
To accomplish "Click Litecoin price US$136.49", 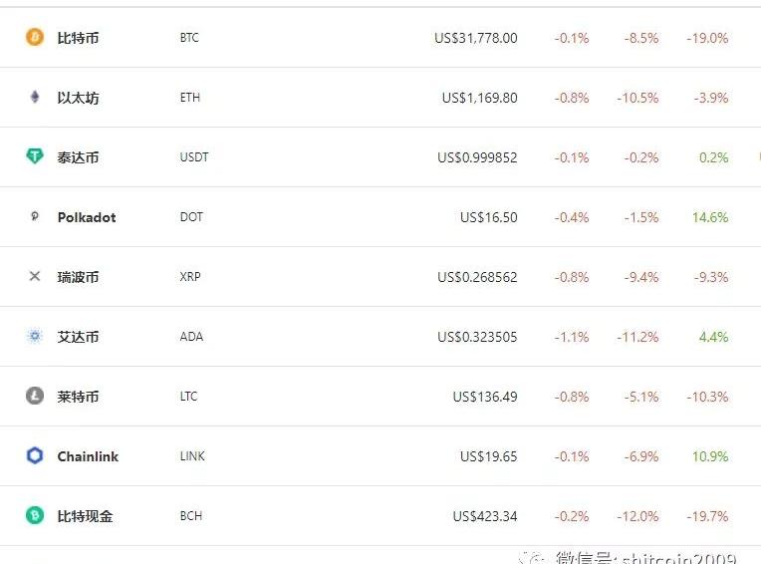I will [485, 397].
